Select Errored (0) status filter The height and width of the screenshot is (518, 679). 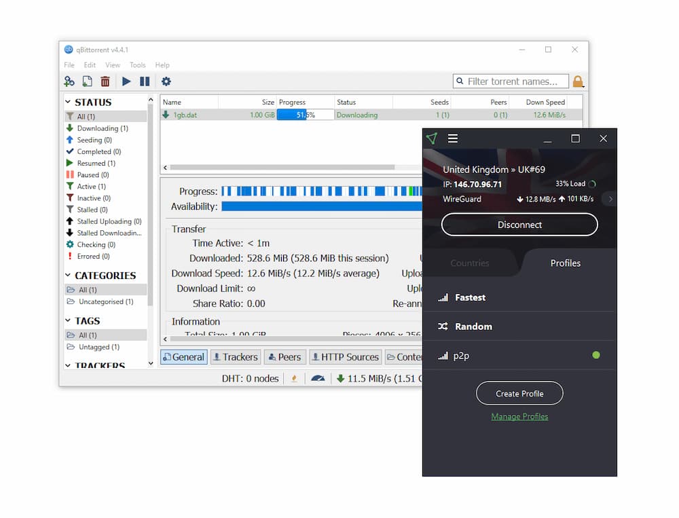(x=106, y=257)
